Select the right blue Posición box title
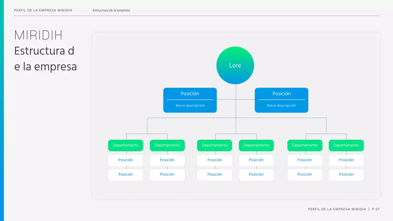The width and height of the screenshot is (393, 221). [282, 94]
